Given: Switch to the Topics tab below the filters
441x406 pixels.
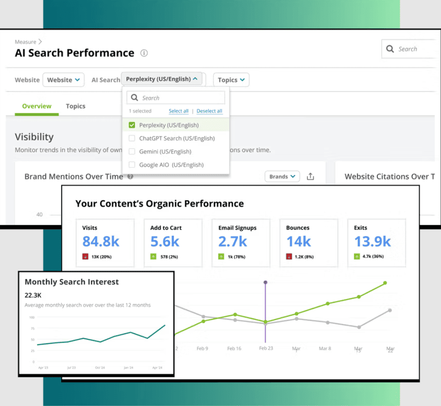Looking at the screenshot, I should pyautogui.click(x=76, y=106).
